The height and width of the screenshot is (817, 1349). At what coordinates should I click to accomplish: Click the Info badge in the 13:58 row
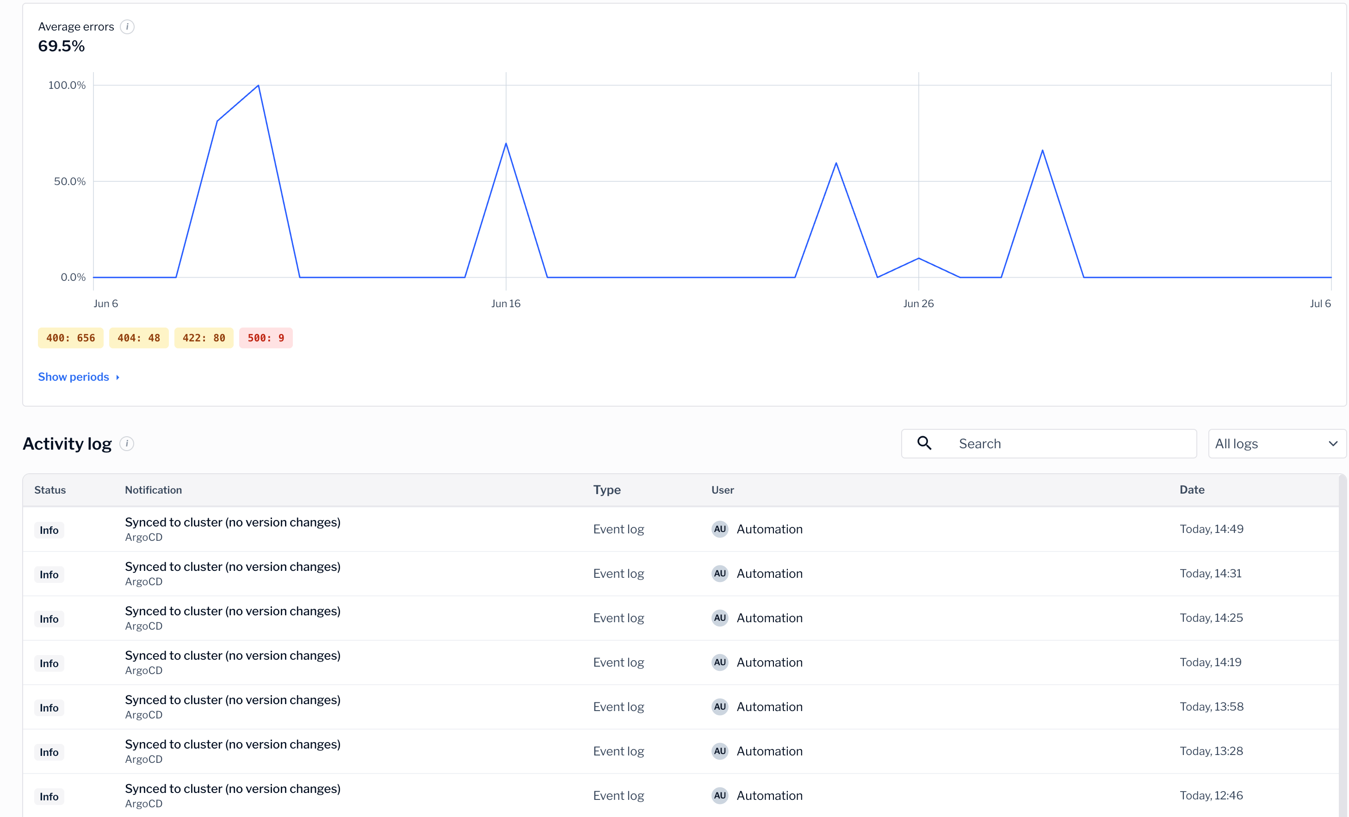tap(49, 707)
